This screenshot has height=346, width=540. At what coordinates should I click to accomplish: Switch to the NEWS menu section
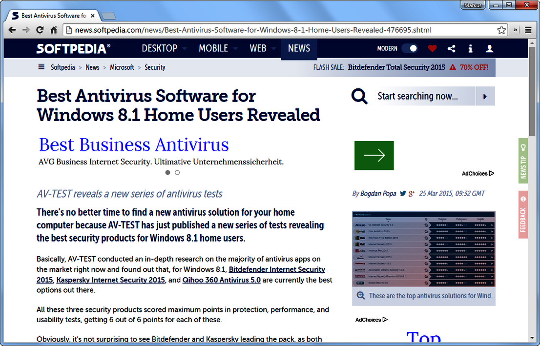(299, 48)
